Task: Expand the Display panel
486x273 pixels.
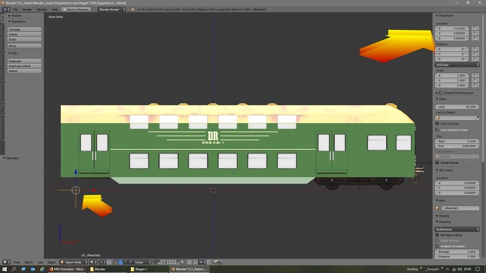Action: pyautogui.click(x=437, y=216)
